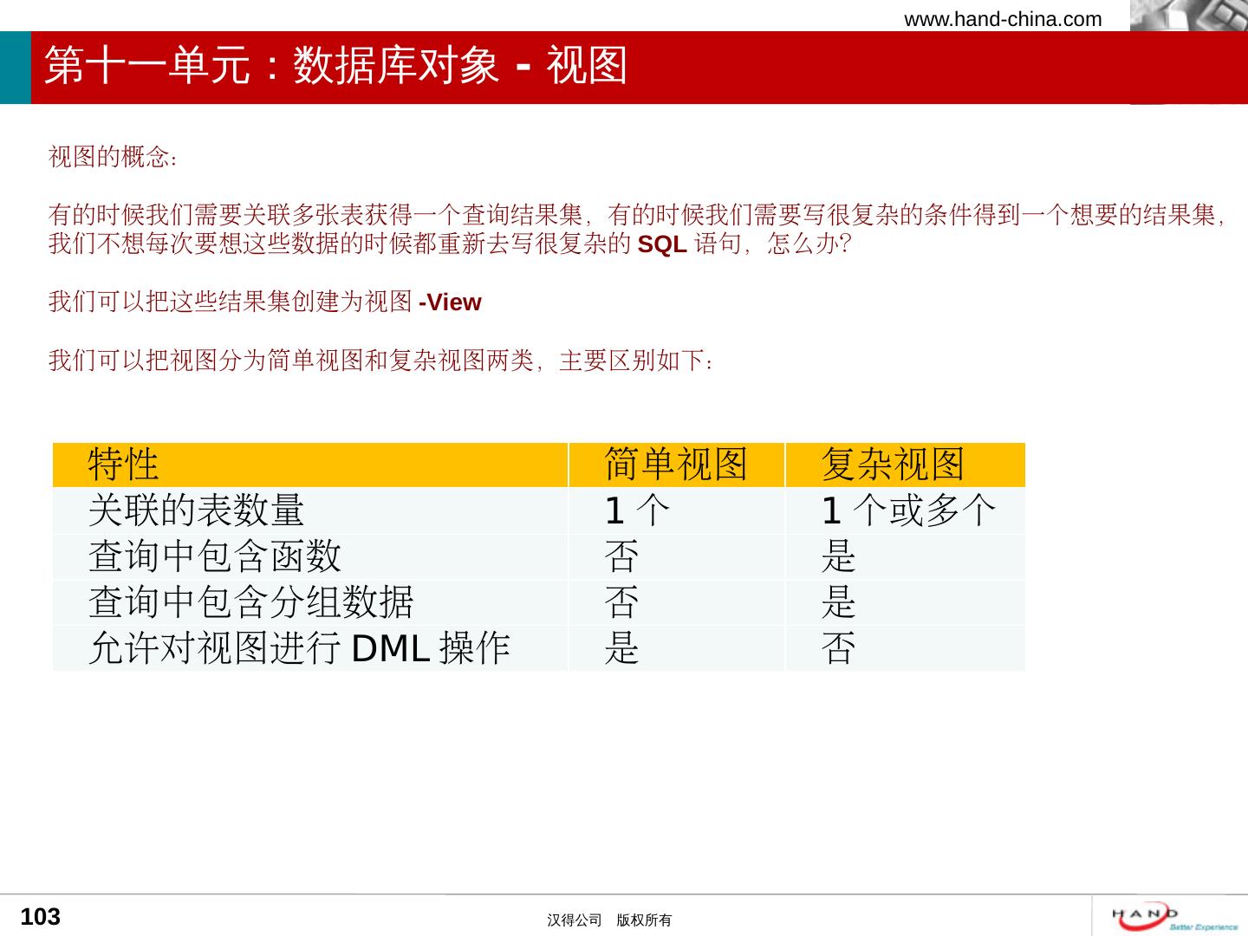Click the footer text "汉得公司 版权所有"
This screenshot has height=936, width=1248.
point(609,920)
